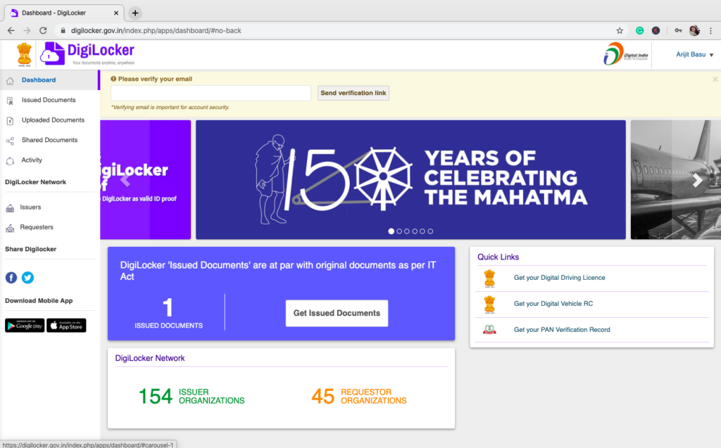
Task: Click Get Issued Documents button
Action: coord(337,313)
